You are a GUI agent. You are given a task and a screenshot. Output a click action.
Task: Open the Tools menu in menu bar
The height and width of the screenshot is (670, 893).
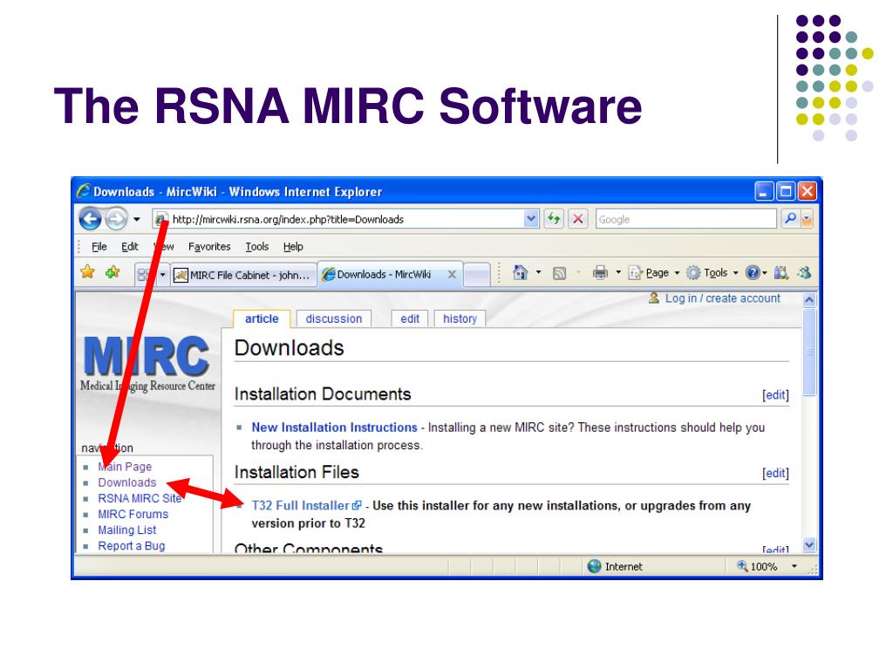coord(257,247)
